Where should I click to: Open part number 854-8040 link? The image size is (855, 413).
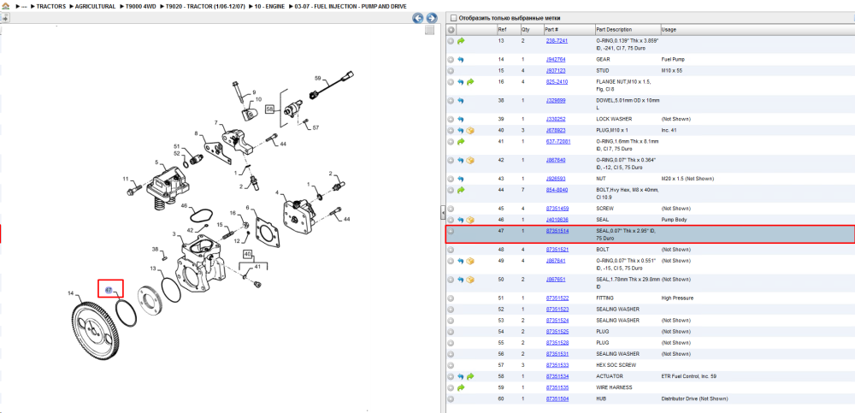click(557, 190)
